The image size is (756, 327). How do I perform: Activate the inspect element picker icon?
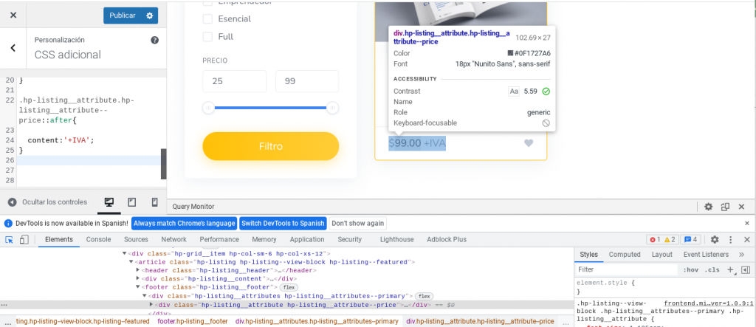tap(9, 240)
